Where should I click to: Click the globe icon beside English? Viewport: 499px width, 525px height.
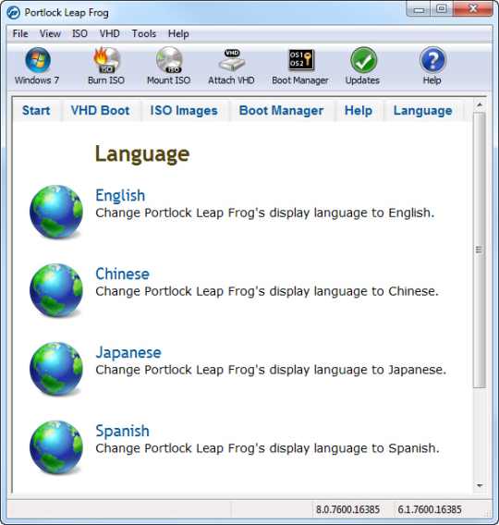pos(56,212)
